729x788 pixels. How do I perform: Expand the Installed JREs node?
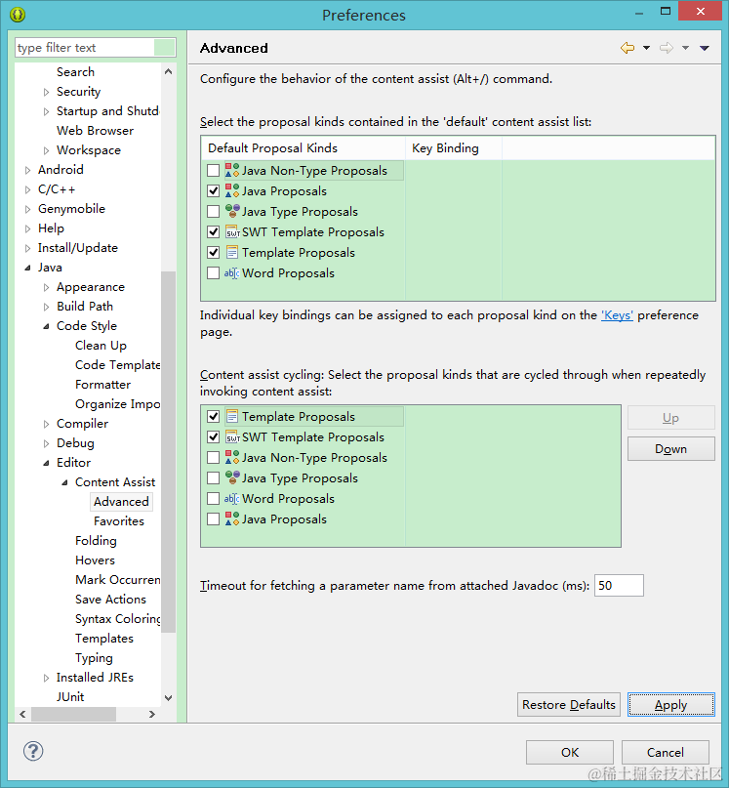click(x=46, y=678)
